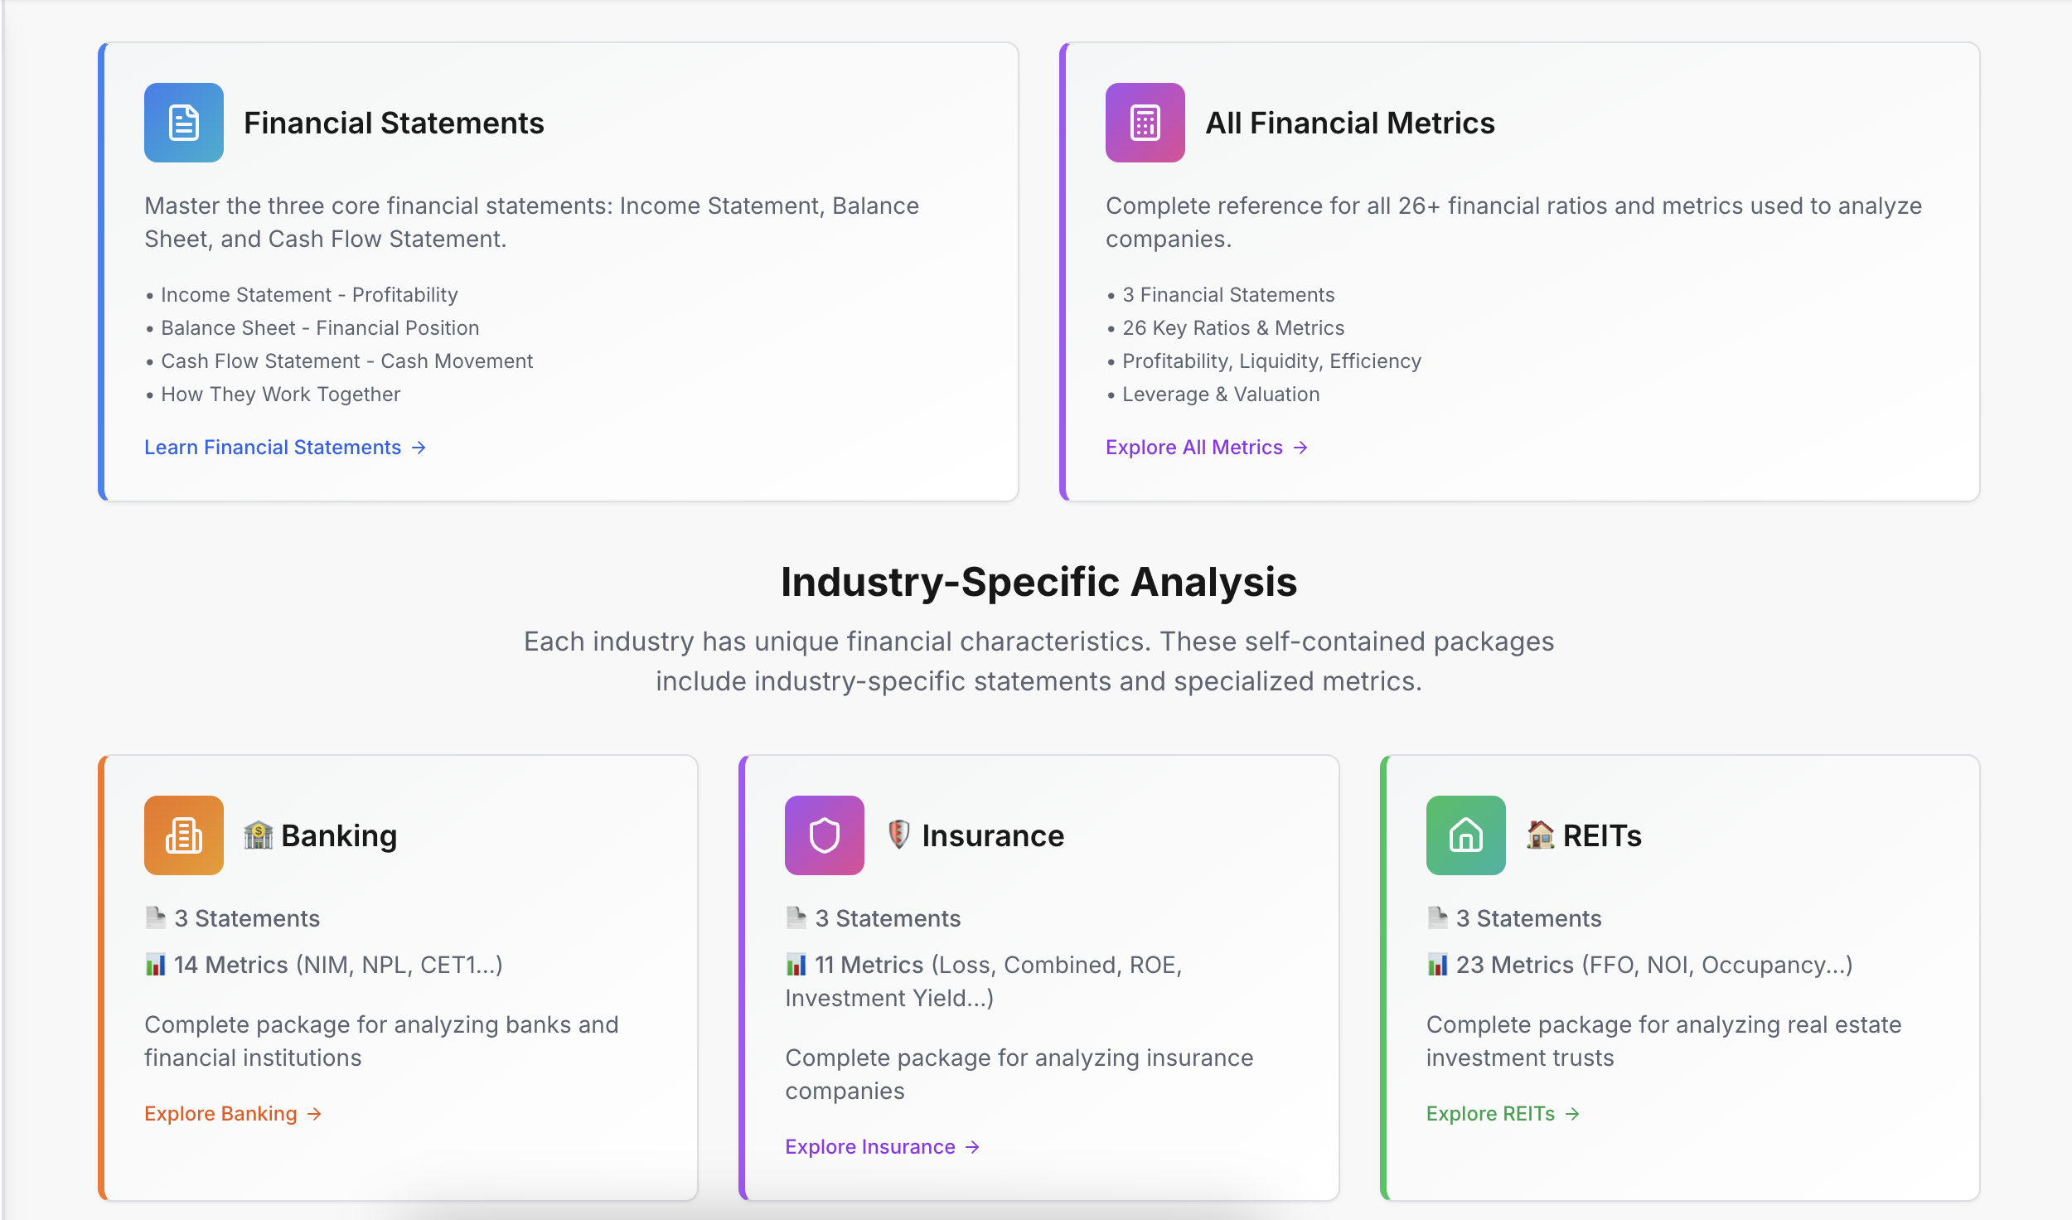Select the orange Banking building icon

[184, 835]
